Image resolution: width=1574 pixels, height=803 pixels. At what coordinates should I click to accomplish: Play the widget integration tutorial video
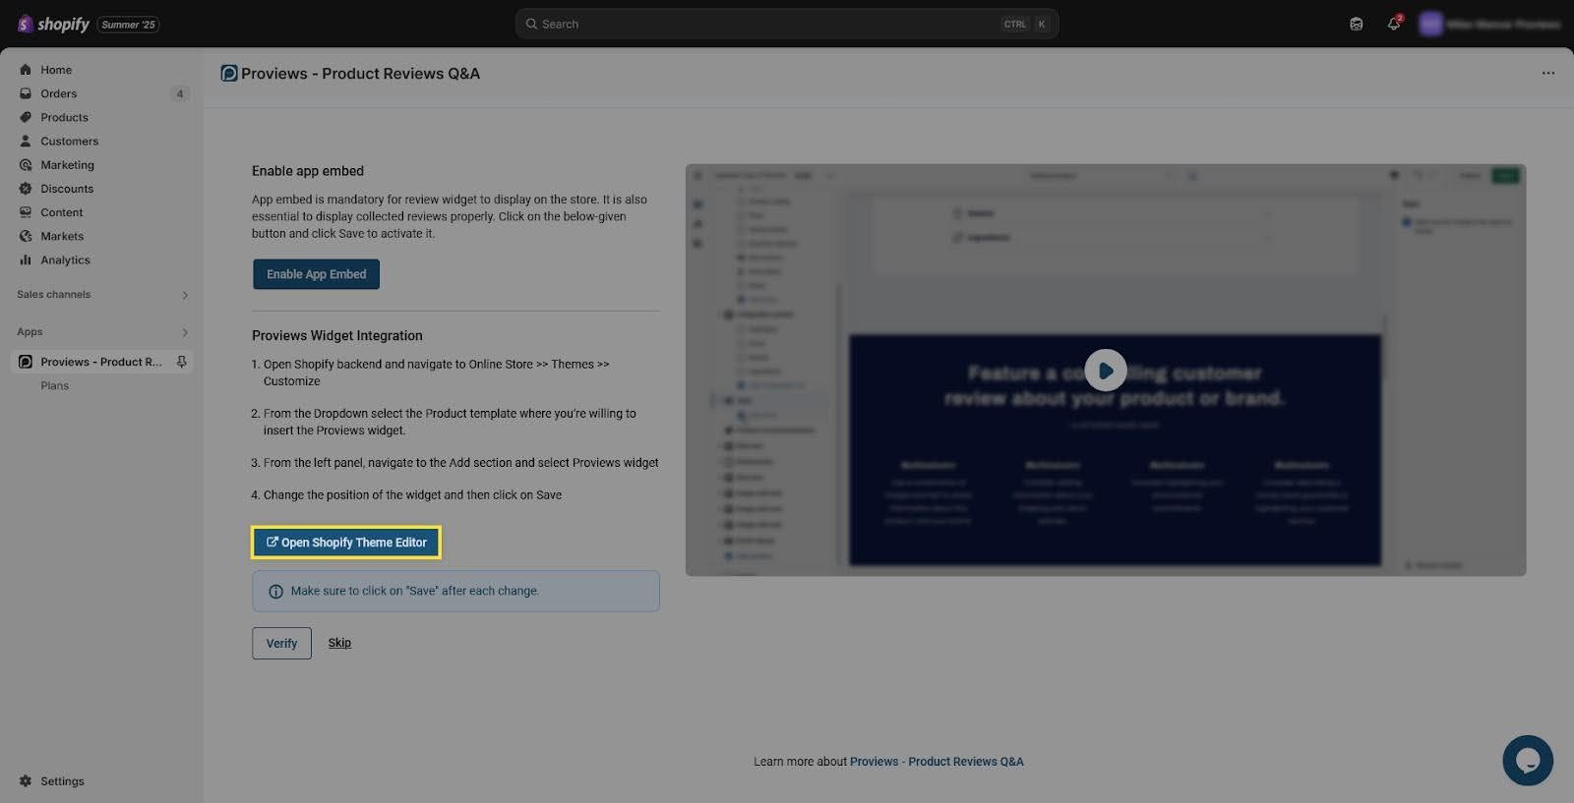1106,371
